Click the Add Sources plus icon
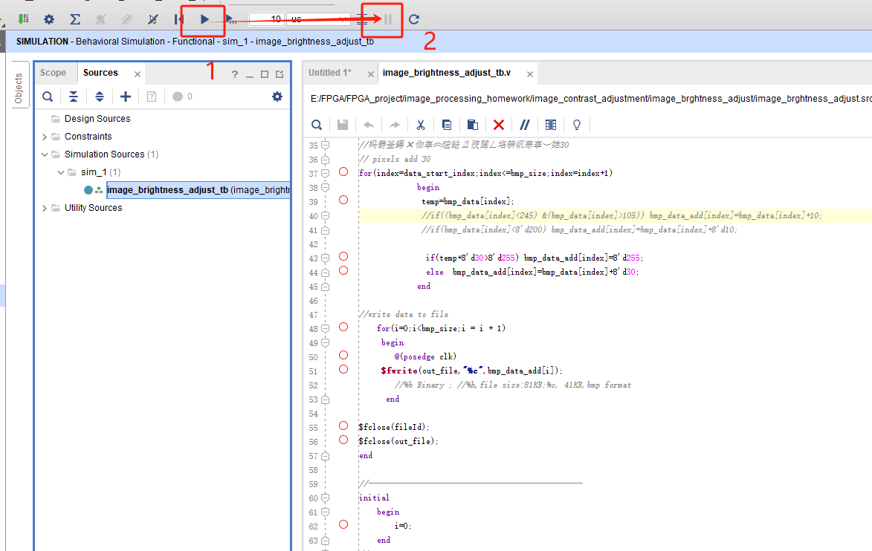 (x=126, y=97)
